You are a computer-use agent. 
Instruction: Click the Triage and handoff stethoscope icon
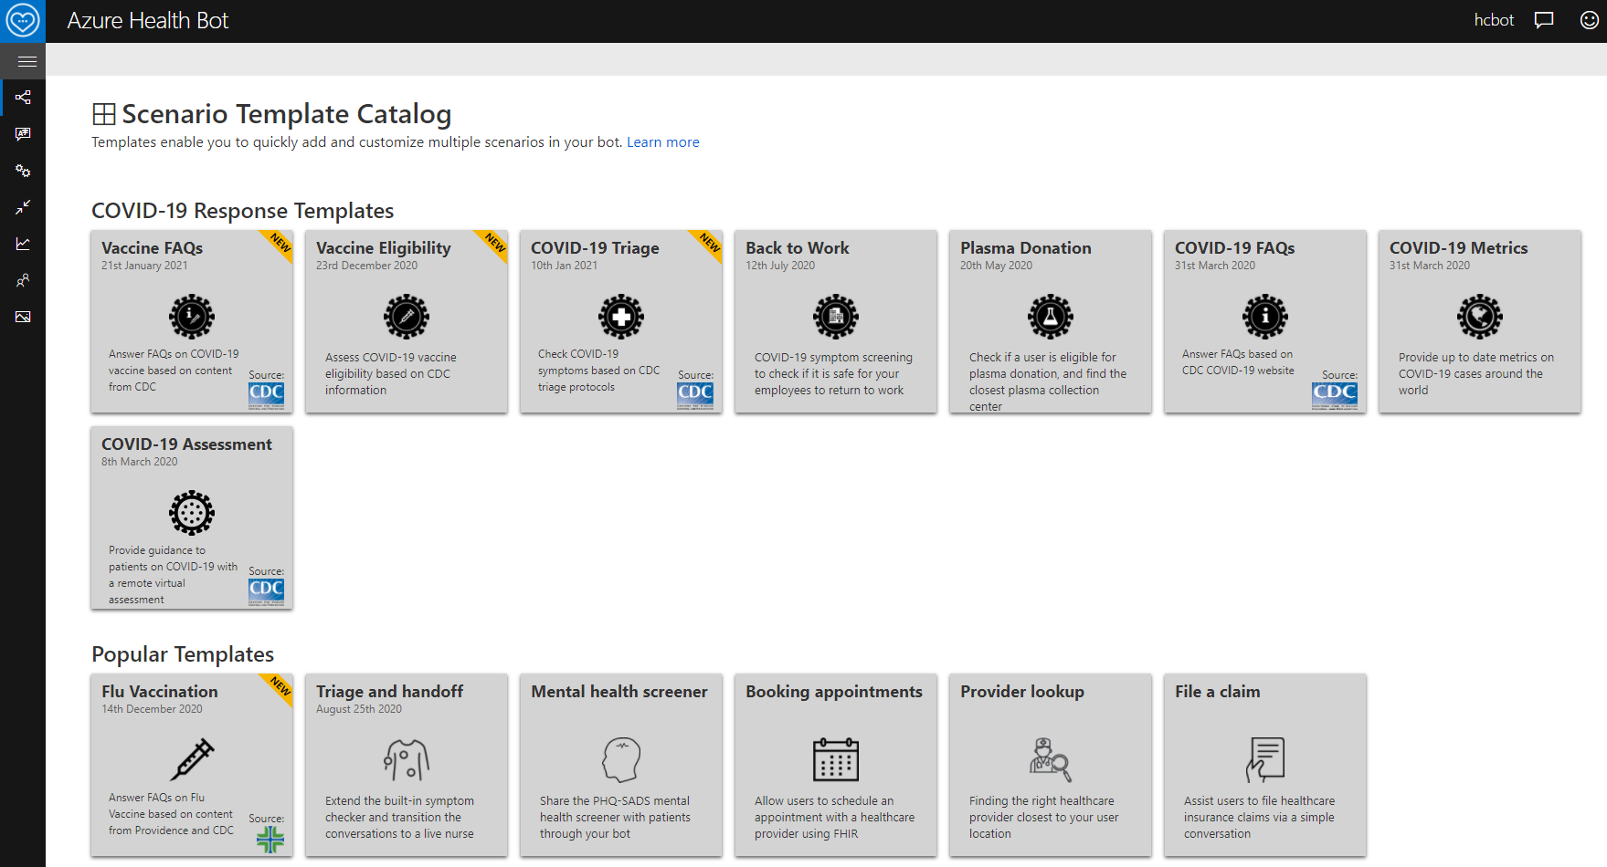pyautogui.click(x=407, y=759)
